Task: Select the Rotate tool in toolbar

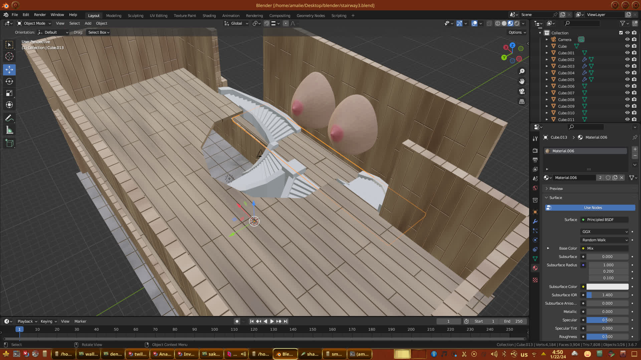Action: point(9,82)
